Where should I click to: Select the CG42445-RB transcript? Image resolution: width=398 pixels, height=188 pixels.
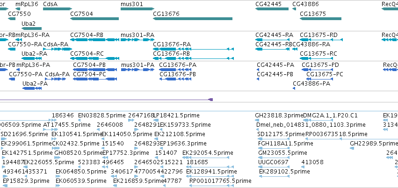(x=272, y=49)
